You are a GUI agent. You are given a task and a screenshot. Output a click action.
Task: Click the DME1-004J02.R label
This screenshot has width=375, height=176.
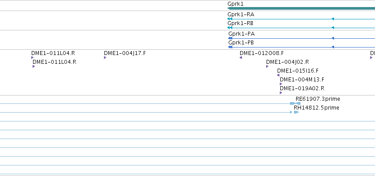[x=287, y=62]
